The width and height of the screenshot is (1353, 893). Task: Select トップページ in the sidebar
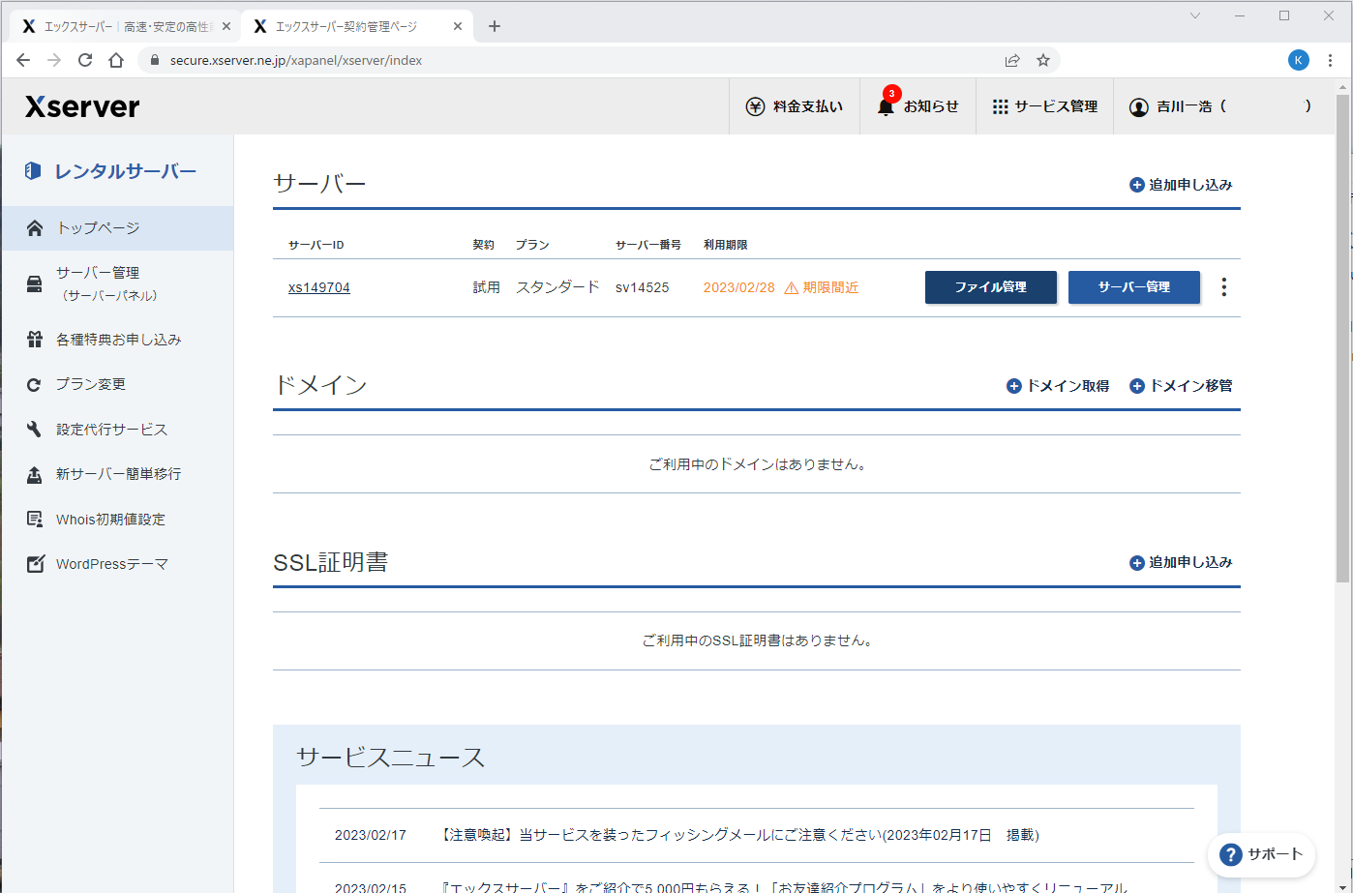[98, 228]
